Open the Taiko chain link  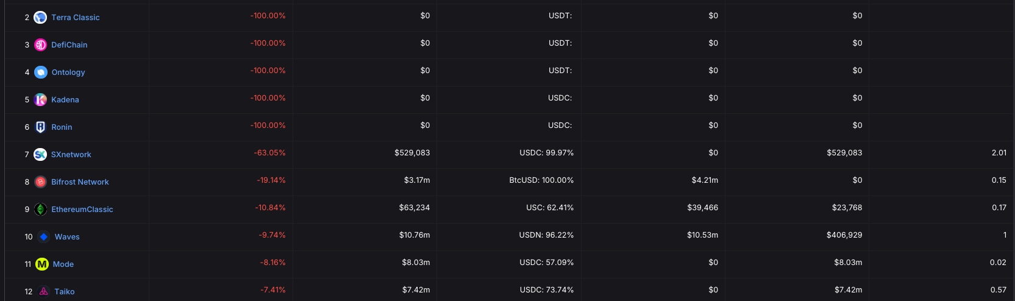click(x=65, y=292)
